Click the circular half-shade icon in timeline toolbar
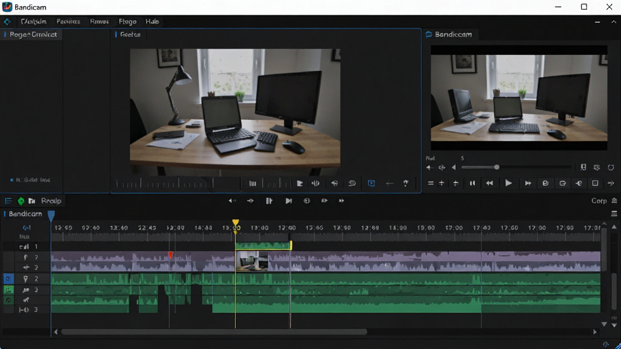This screenshot has width=621, height=349. click(306, 201)
